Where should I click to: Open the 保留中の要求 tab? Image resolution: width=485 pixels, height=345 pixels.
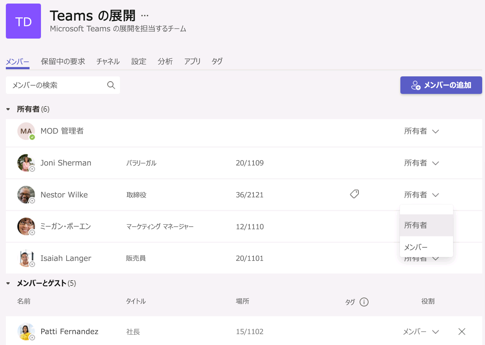click(x=63, y=61)
